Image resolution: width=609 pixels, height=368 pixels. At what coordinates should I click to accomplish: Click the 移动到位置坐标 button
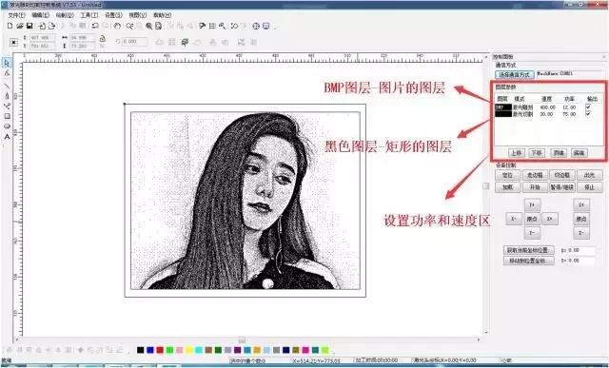(x=529, y=261)
